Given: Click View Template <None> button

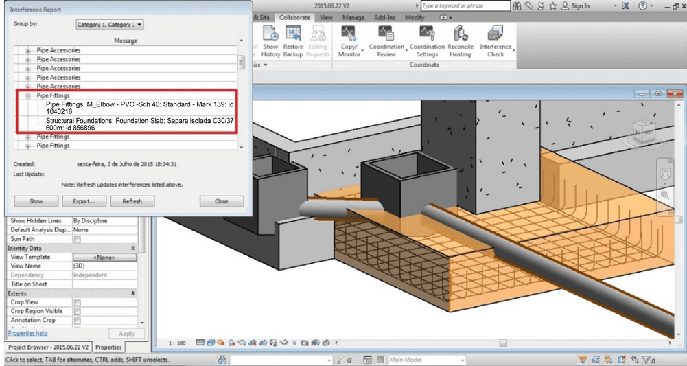Looking at the screenshot, I should click(105, 258).
